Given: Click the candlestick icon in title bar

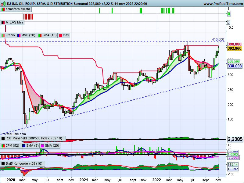Looking at the screenshot, I should coord(4,3).
